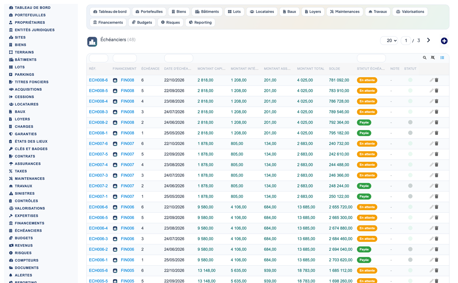Edit row ECH006-2 with pencil icon

(431, 249)
